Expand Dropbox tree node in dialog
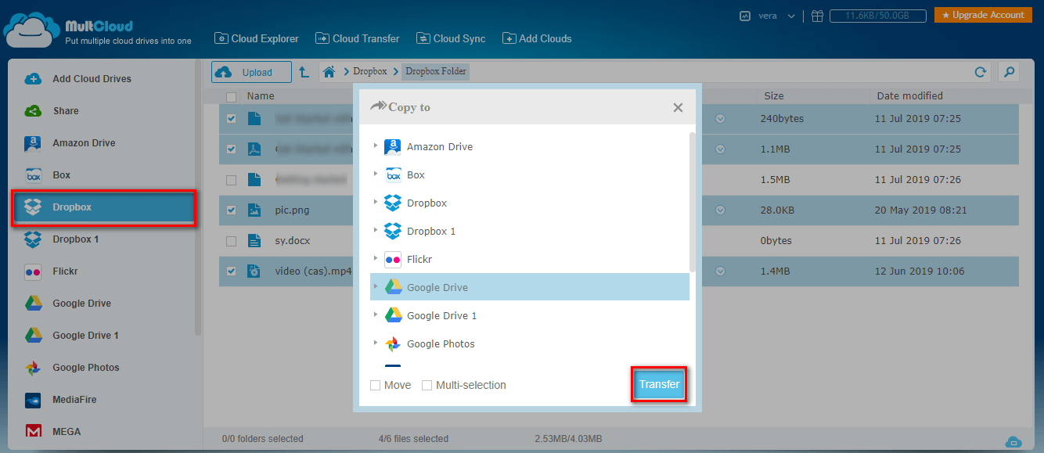This screenshot has width=1044, height=453. coord(376,202)
